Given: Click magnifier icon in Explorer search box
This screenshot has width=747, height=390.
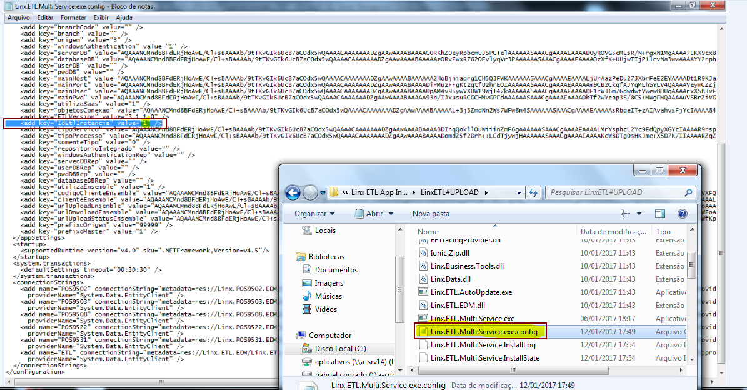Looking at the screenshot, I should click(x=688, y=192).
